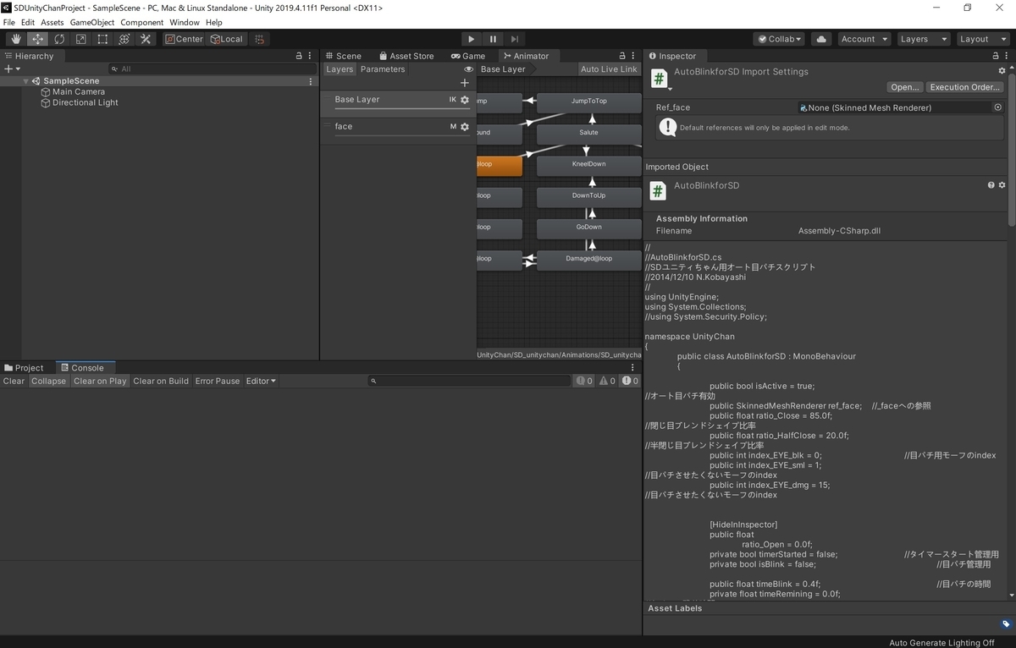Add a new animator layer
This screenshot has width=1016, height=648.
click(464, 83)
